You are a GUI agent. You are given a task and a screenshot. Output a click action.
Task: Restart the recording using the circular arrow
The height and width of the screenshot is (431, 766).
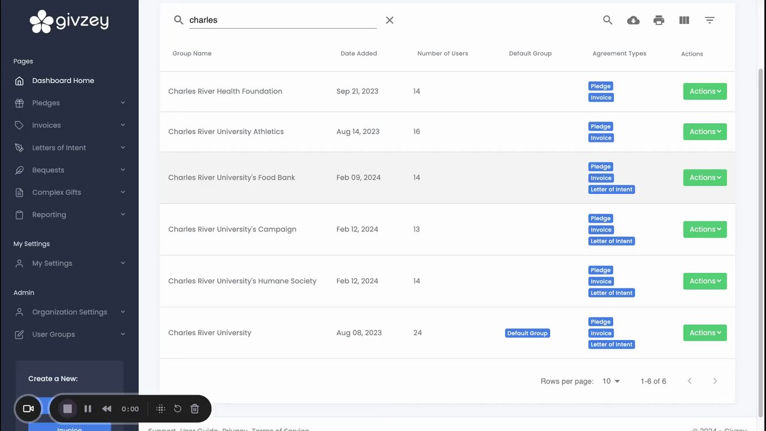coord(178,408)
